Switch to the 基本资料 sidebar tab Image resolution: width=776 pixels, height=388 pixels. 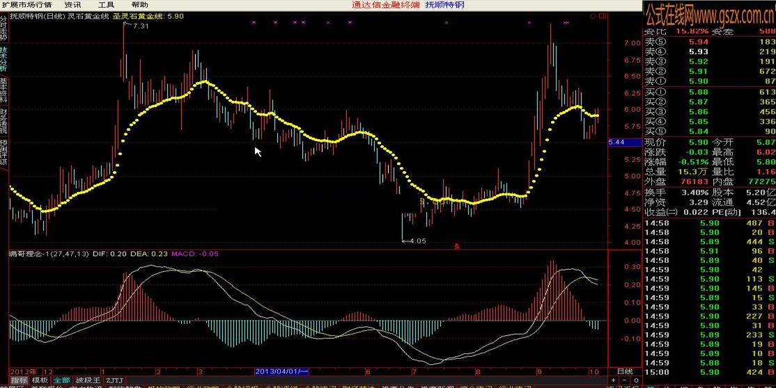[3, 90]
